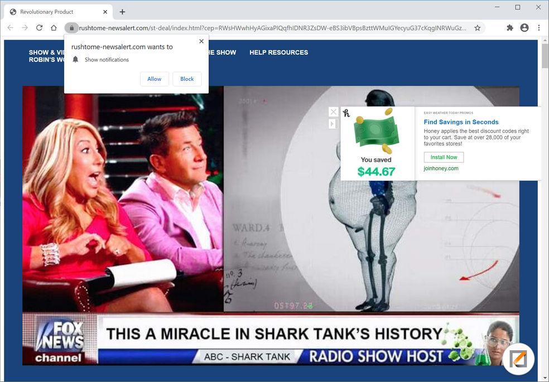Click the Install Now ad button

point(444,157)
